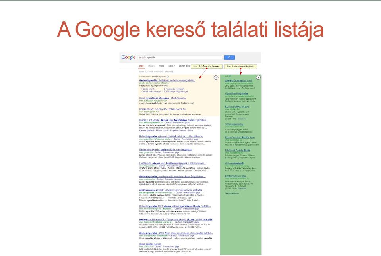The width and height of the screenshot is (381, 256).
Task: Open the 'Belföldi nyaralás ajánlatok' result
Action: [171, 137]
